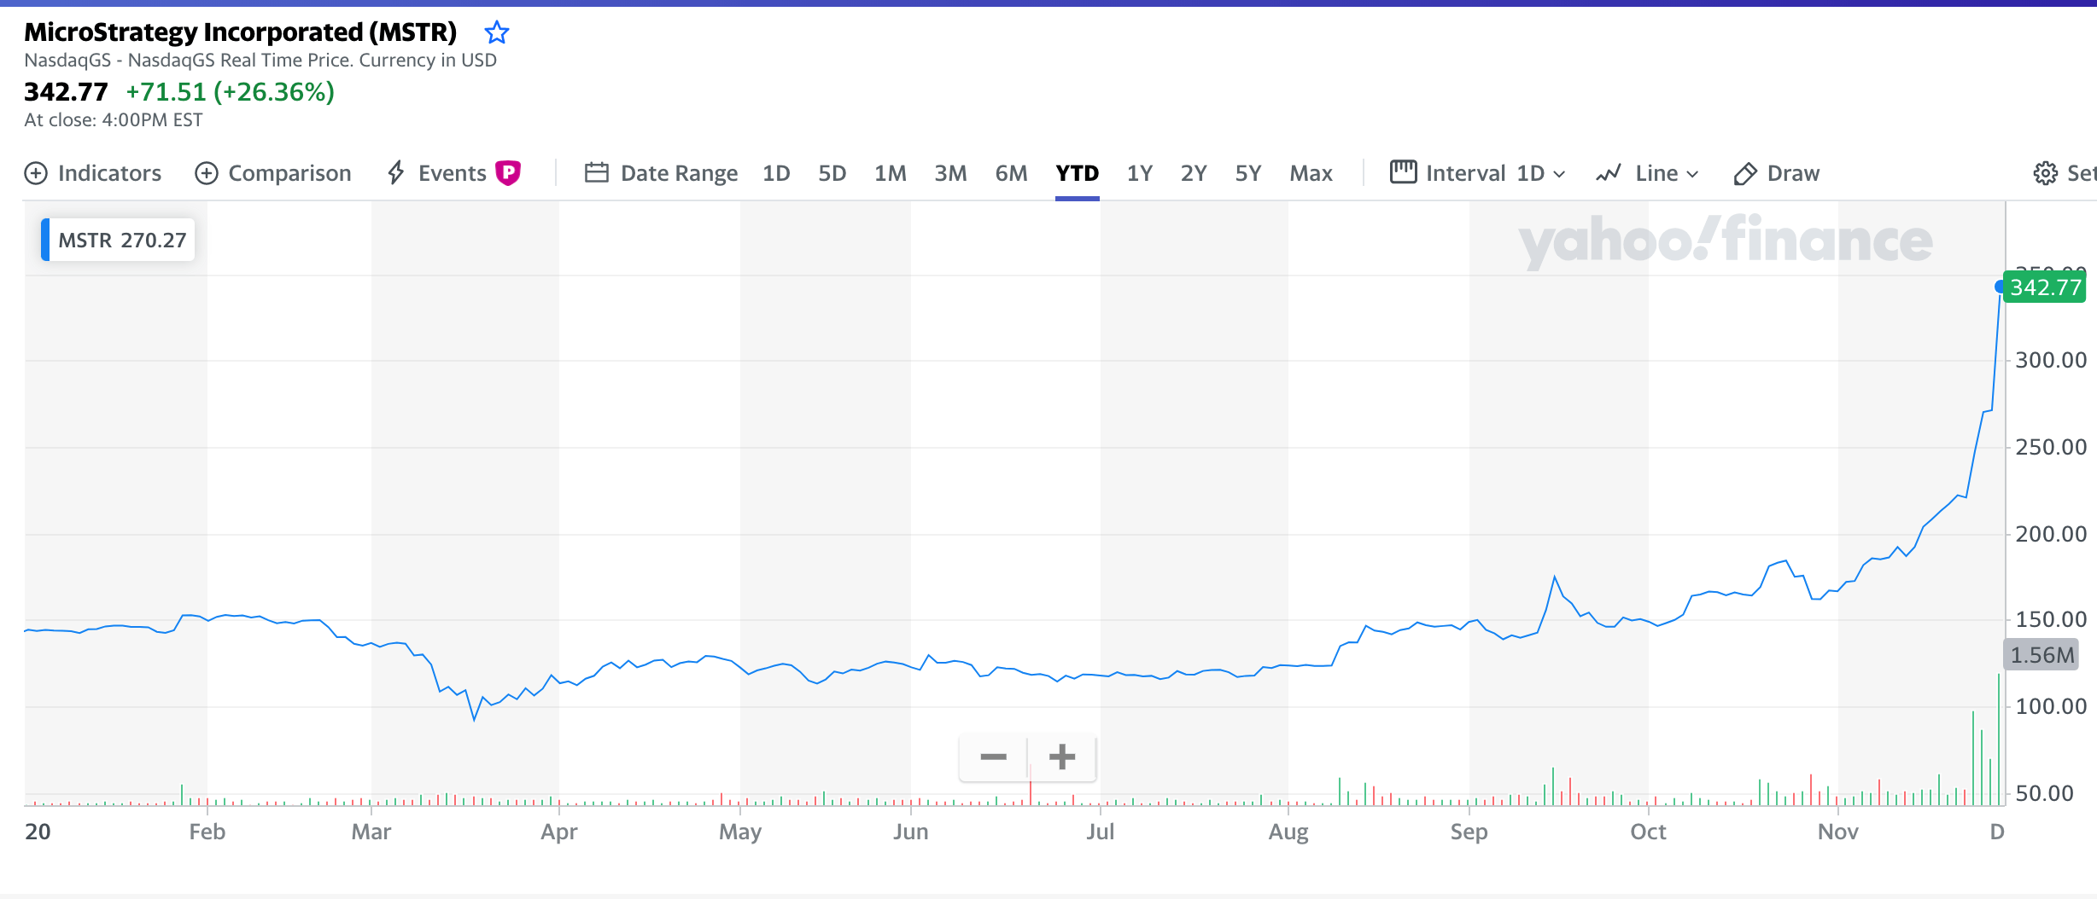Viewport: 2097px width, 899px height.
Task: Select the YTD range tab
Action: pyautogui.click(x=1078, y=173)
